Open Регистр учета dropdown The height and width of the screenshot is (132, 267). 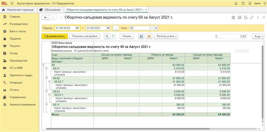coord(166,36)
